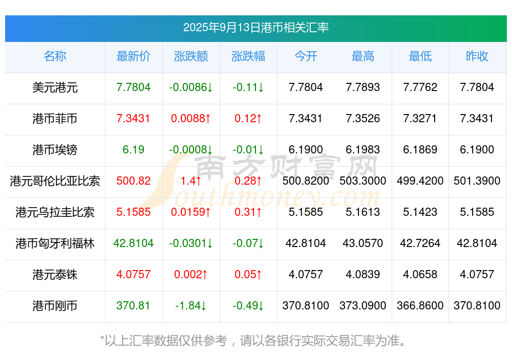Screen dimensions: 512x357
Task: Select the 港元泰铢 row name
Action: [x=55, y=275]
